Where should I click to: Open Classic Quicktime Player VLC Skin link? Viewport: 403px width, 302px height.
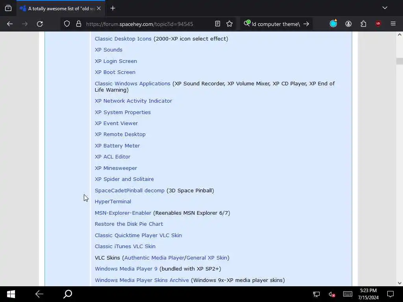(138, 235)
